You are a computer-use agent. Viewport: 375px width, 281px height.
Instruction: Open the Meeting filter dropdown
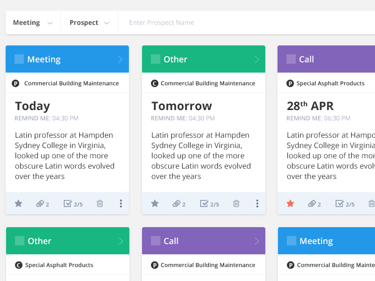tap(33, 23)
